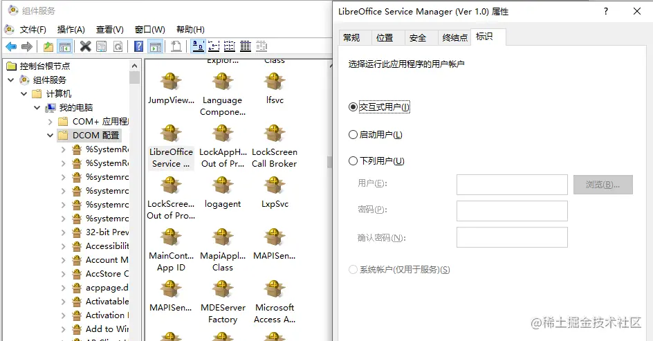Click the blue Back arrow in toolbar

[x=11, y=46]
